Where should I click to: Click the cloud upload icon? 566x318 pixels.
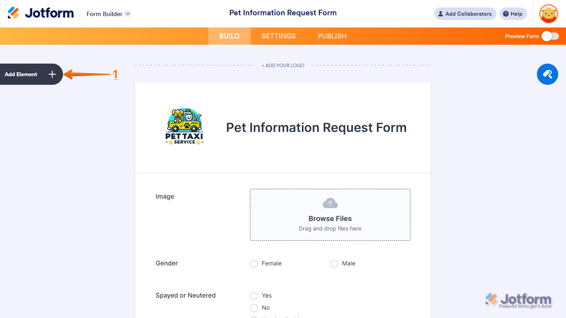click(330, 203)
